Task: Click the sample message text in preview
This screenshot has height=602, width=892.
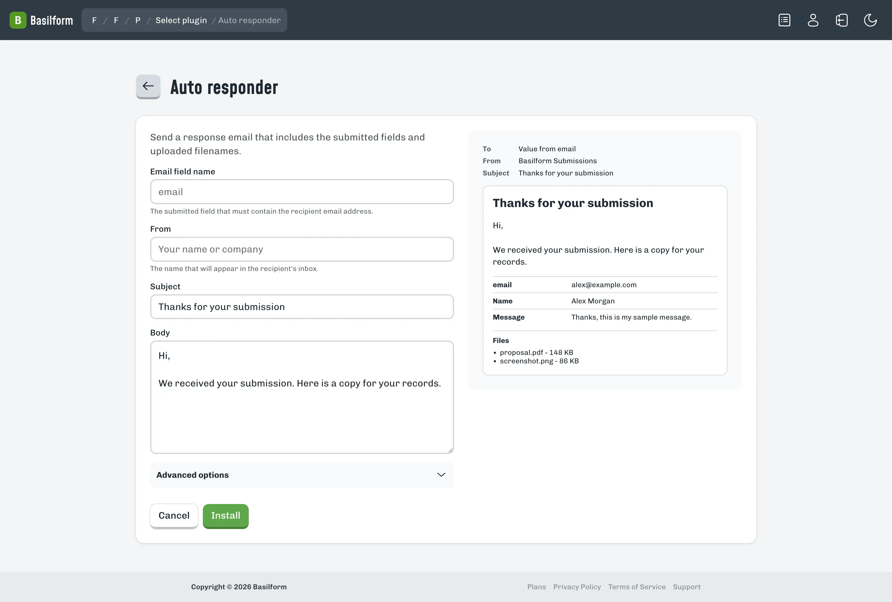Action: pyautogui.click(x=631, y=317)
